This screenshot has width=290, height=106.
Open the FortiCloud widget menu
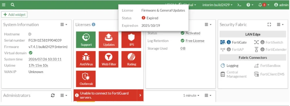(x=208, y=25)
